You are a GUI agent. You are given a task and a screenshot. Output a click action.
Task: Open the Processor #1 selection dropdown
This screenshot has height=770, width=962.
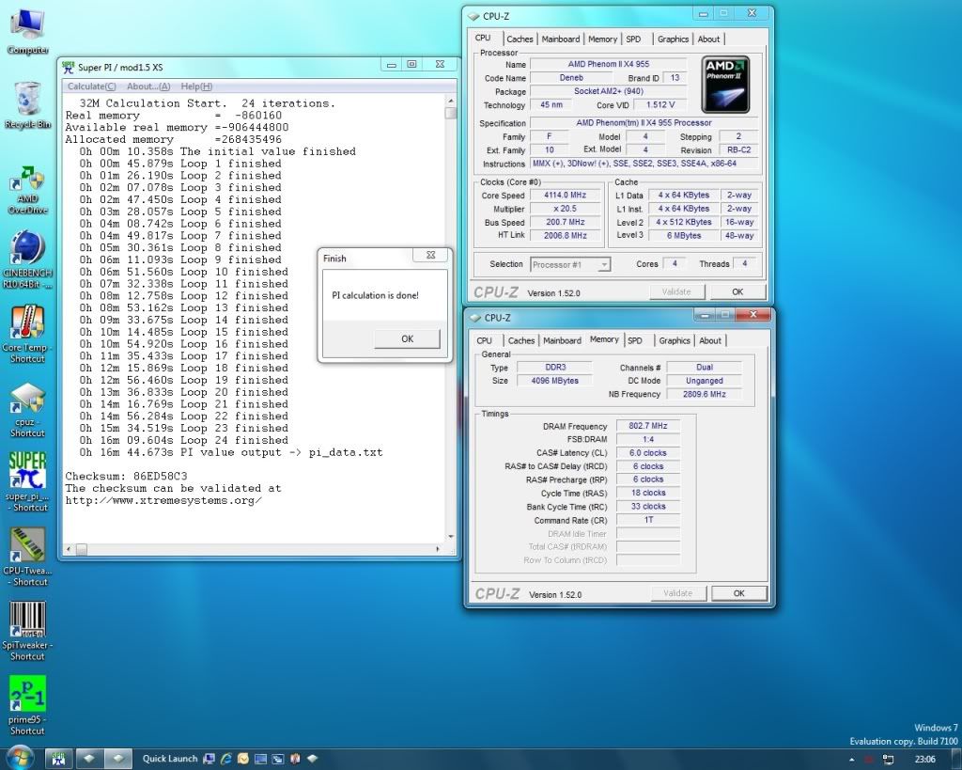coord(570,264)
